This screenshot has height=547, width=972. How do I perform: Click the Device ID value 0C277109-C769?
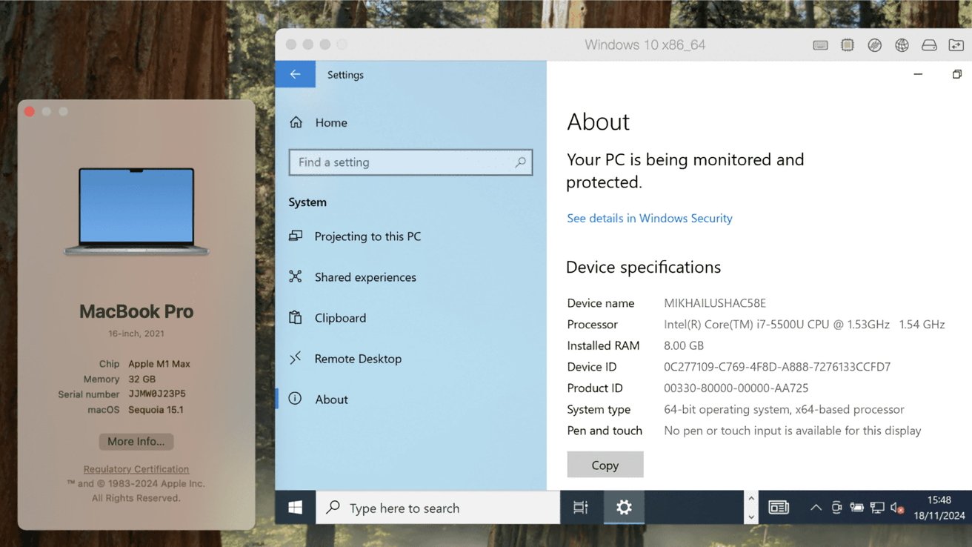pyautogui.click(x=777, y=367)
